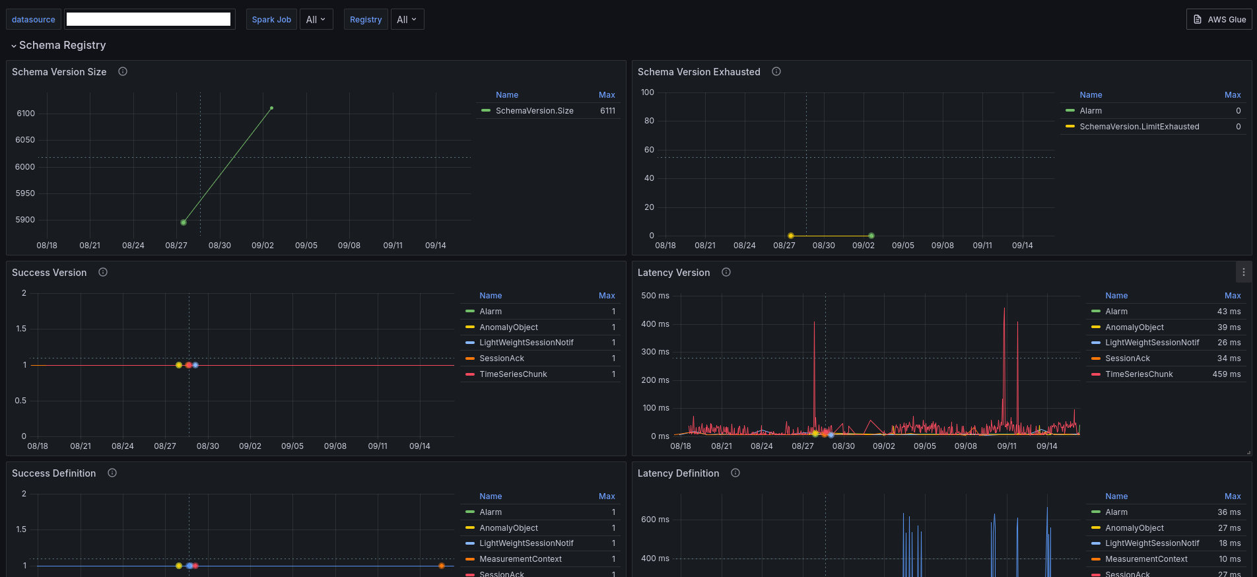
Task: Open info icon on Schema Version Size panel
Action: [x=123, y=71]
